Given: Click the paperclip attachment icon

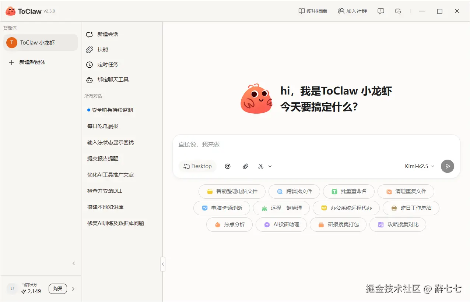Looking at the screenshot, I should pos(245,166).
